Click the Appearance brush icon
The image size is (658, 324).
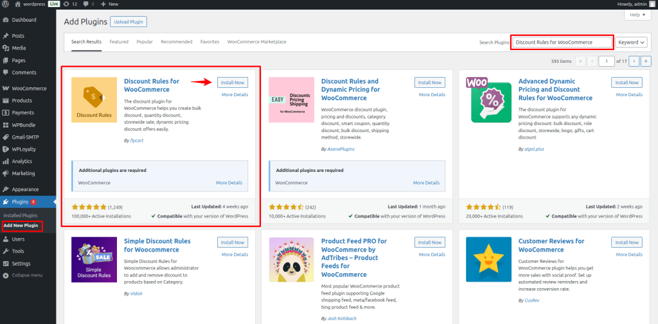(x=6, y=189)
